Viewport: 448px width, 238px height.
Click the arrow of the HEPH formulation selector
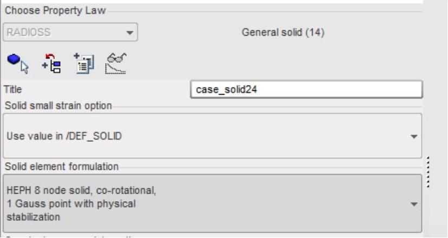414,204
